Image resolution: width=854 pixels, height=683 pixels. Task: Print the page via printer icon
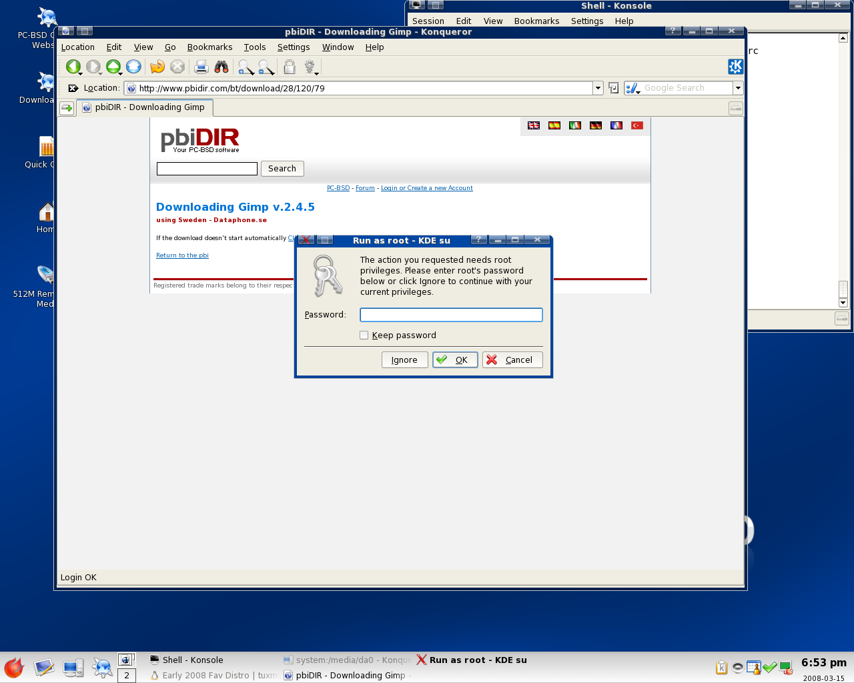201,67
